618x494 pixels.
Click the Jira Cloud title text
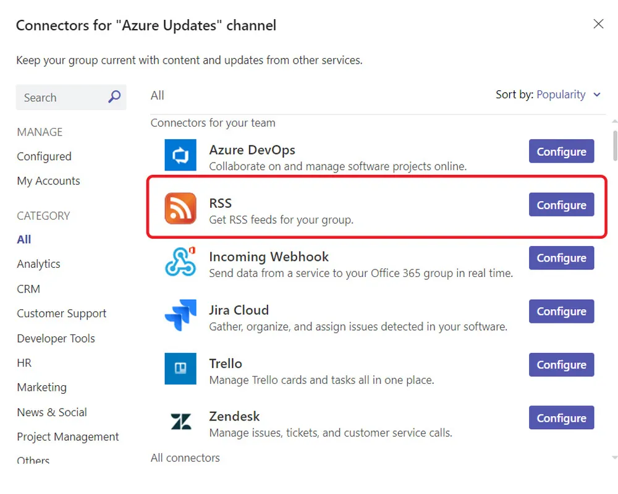point(239,310)
